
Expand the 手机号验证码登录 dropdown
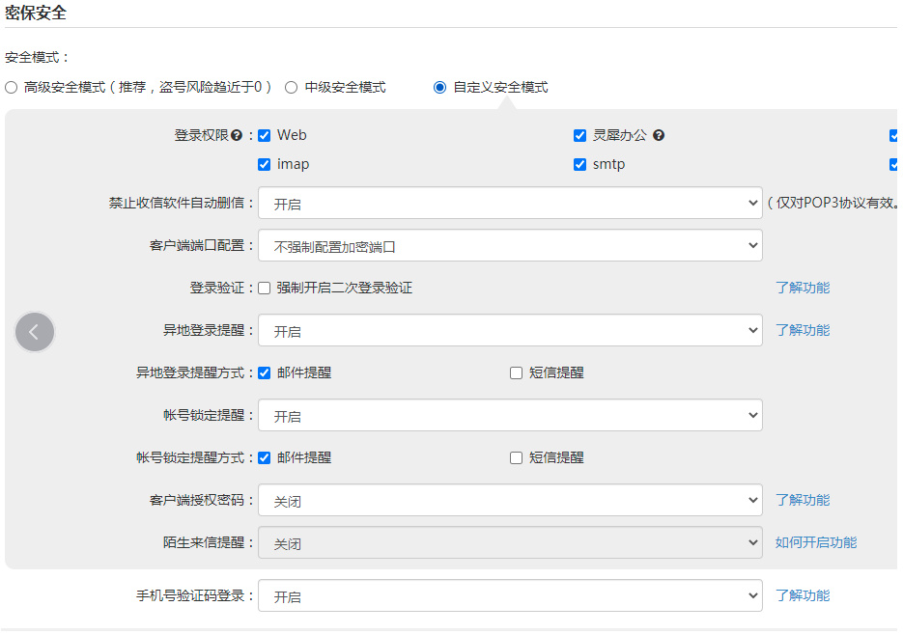tap(510, 595)
